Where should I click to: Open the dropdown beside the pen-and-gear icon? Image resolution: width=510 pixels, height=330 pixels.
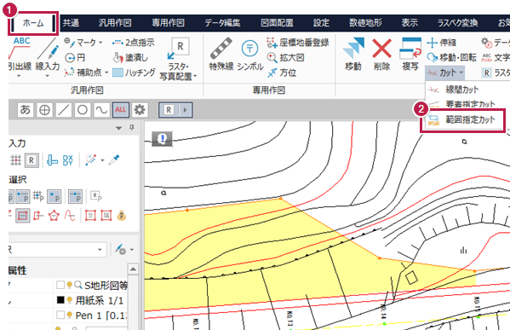[x=132, y=250]
